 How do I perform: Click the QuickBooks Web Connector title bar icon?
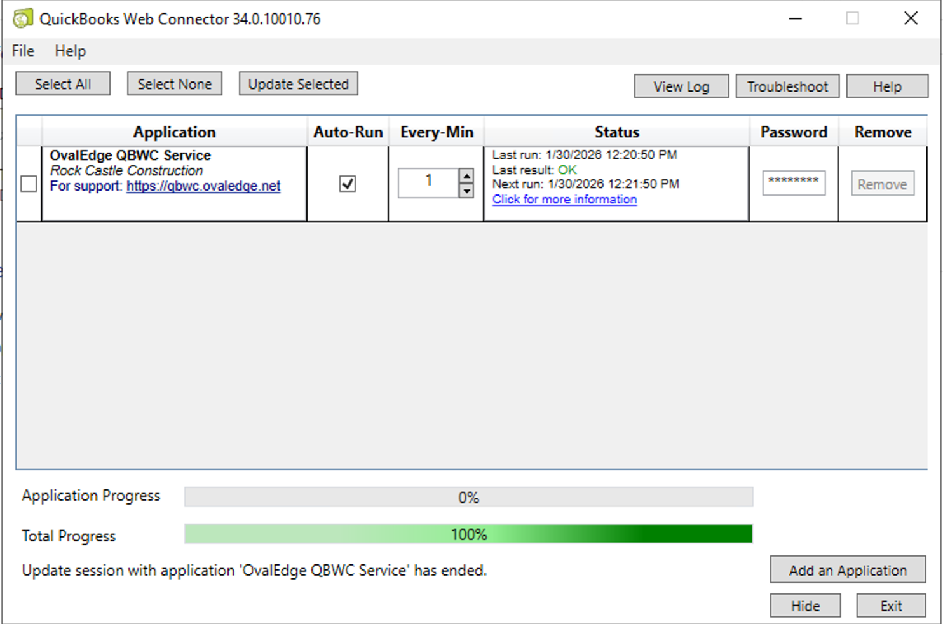(x=23, y=18)
